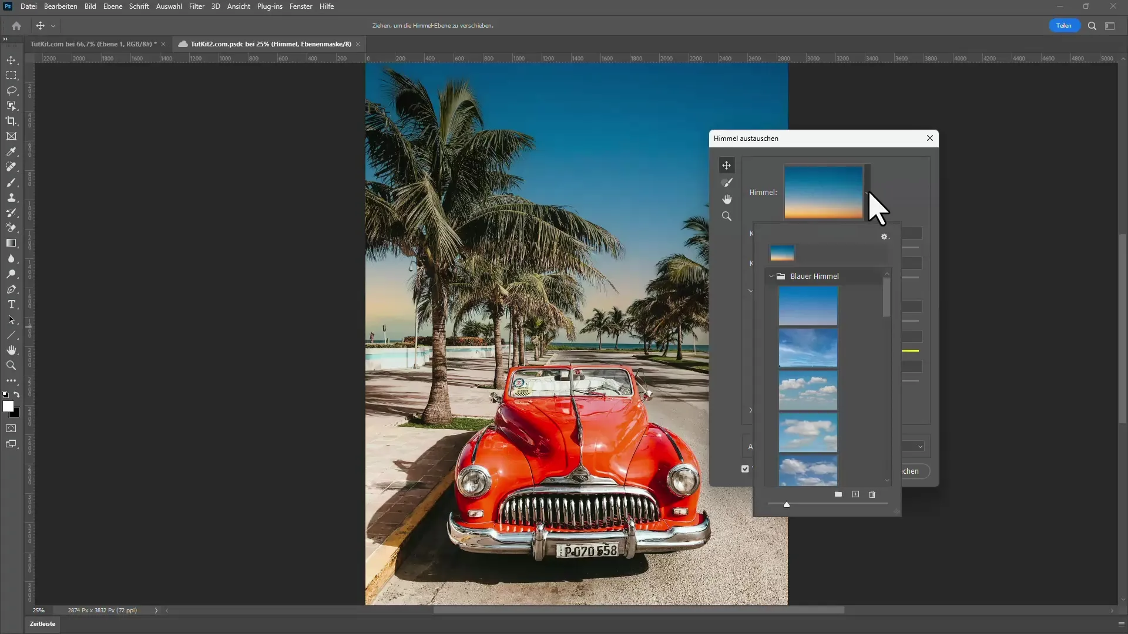Open the Edit Toolbar three-dots menu
This screenshot has height=634, width=1128.
click(11, 381)
